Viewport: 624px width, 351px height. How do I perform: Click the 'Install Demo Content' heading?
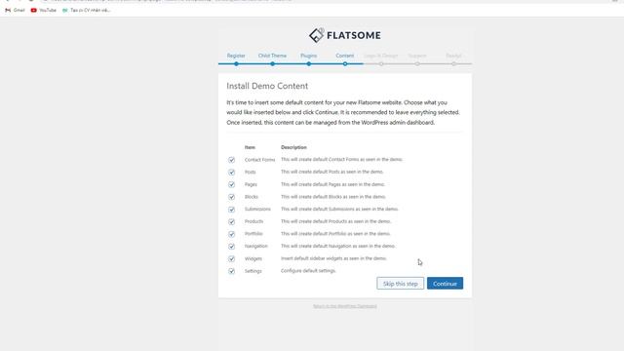[x=267, y=86]
